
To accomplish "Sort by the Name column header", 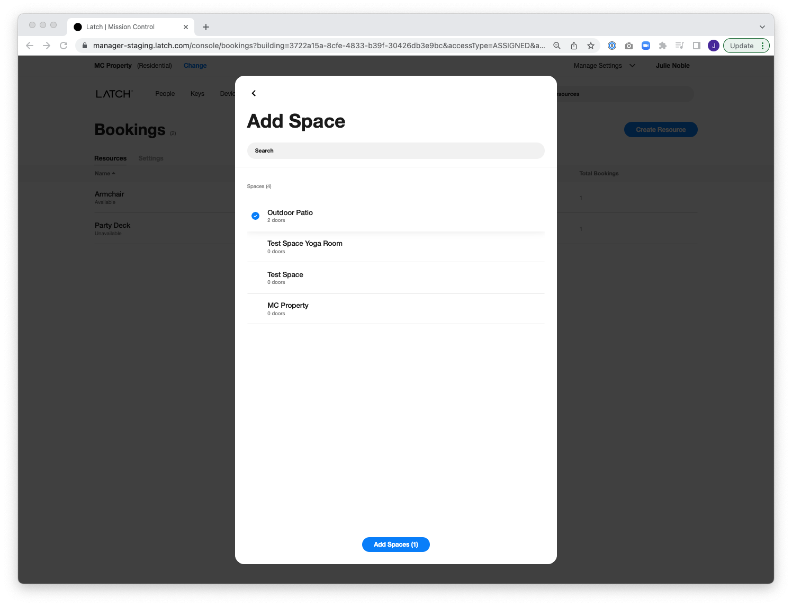I will (x=105, y=174).
